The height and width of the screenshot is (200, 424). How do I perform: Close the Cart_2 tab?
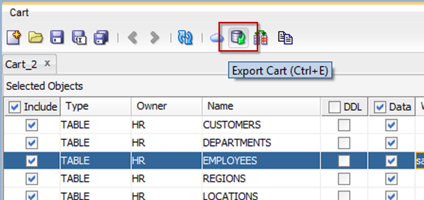tap(47, 63)
